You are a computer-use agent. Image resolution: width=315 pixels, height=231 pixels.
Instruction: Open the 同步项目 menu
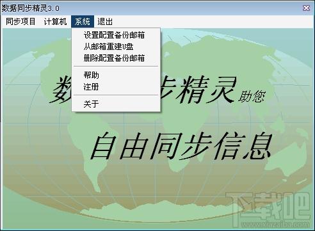20,22
